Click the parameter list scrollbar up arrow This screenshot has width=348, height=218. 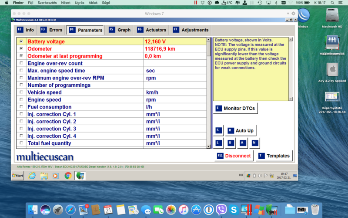point(208,39)
